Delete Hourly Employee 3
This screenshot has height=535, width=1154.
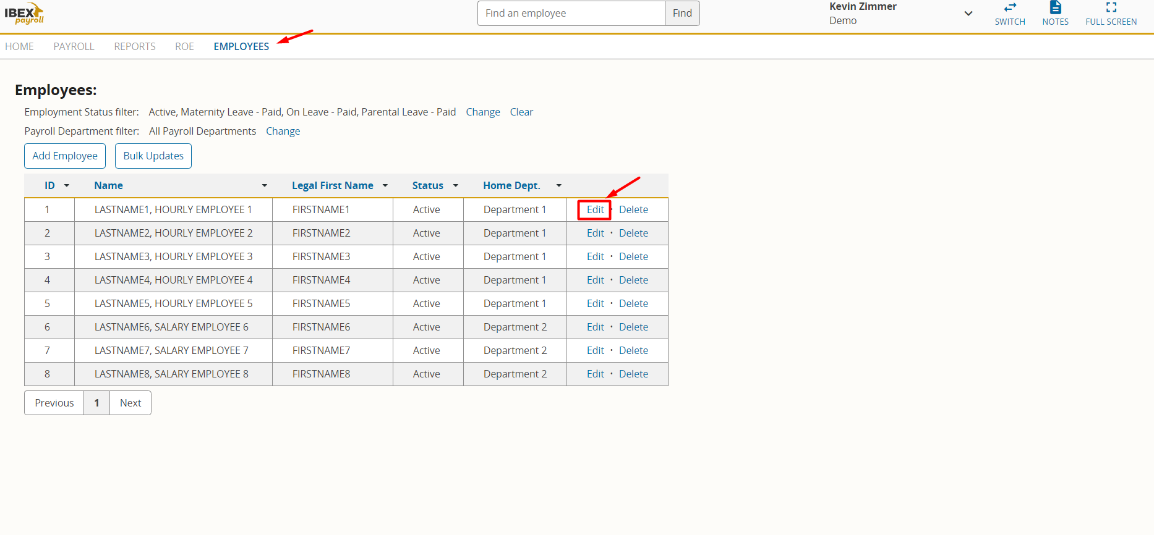tap(634, 256)
